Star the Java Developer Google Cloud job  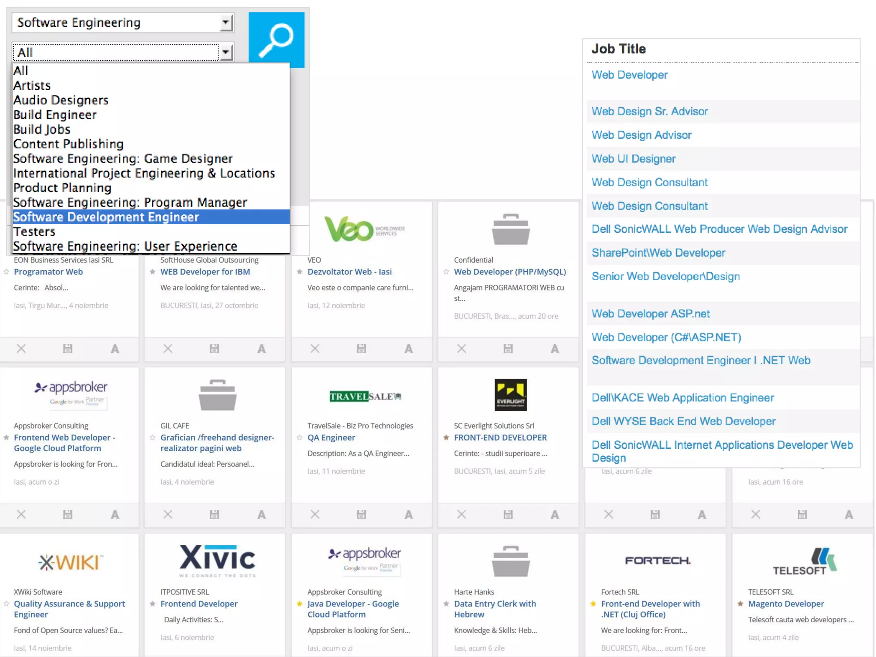tap(299, 604)
